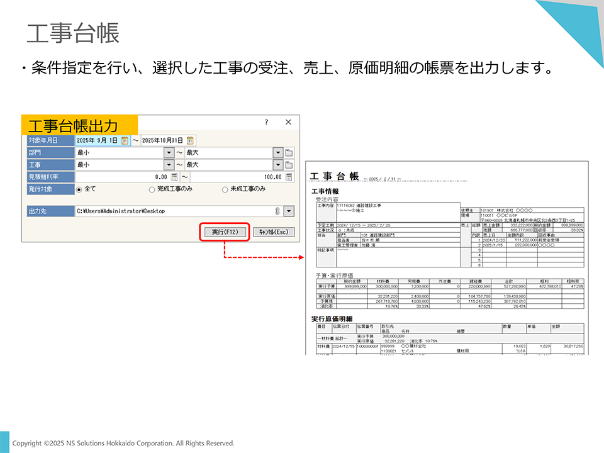
Task: Click the help question mark in dialog title
Action: [266, 122]
